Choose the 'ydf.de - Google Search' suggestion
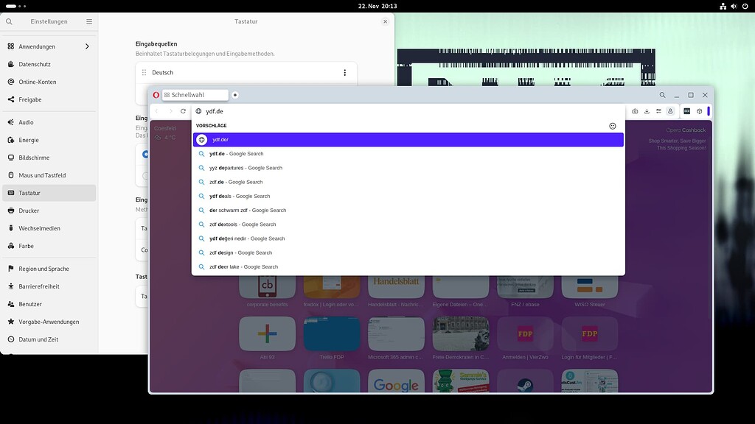755x424 pixels. coord(408,154)
